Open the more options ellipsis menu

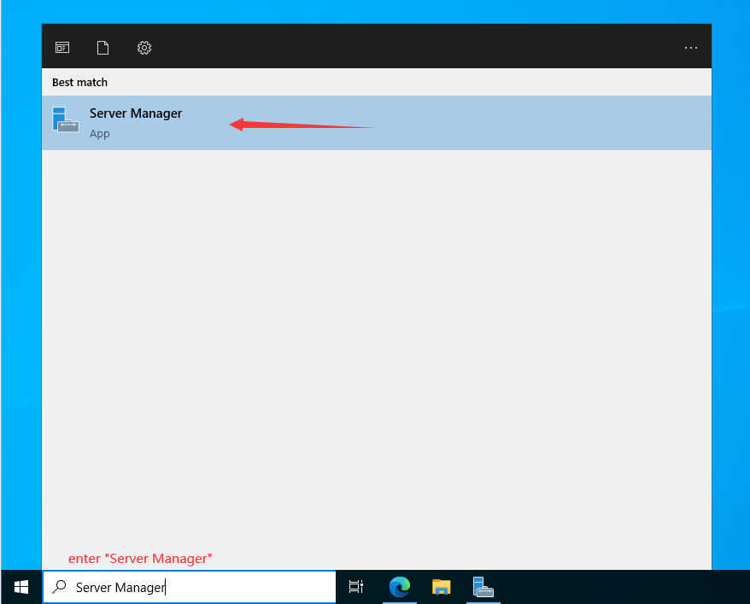pos(691,48)
